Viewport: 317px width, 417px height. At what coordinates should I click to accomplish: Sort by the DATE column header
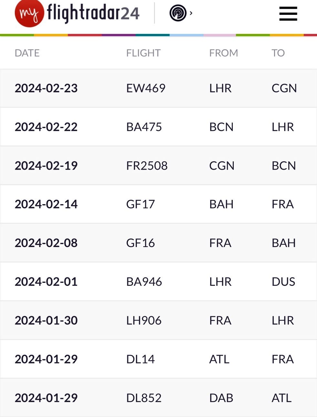pyautogui.click(x=27, y=53)
